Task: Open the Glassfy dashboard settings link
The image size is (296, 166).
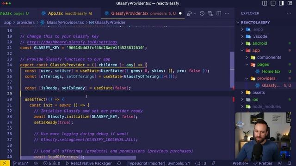Action: 72,42
